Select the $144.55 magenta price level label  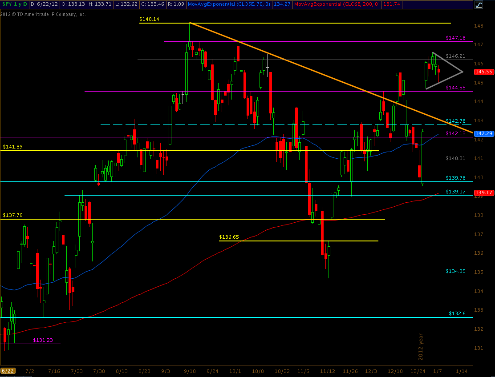point(455,88)
